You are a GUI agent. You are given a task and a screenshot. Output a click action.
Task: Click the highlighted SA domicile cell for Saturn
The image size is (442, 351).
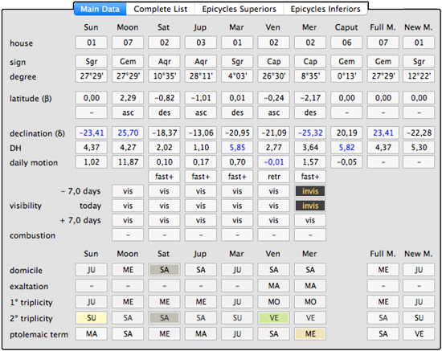(164, 270)
